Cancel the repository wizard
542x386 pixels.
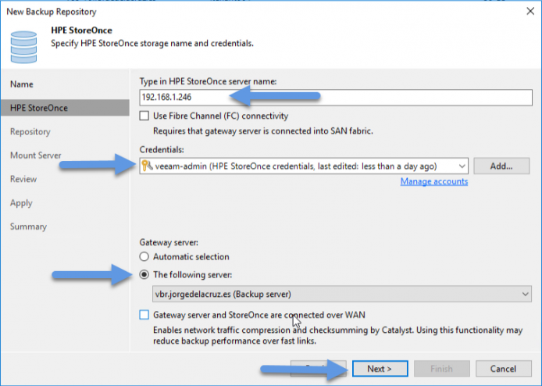coord(503,369)
